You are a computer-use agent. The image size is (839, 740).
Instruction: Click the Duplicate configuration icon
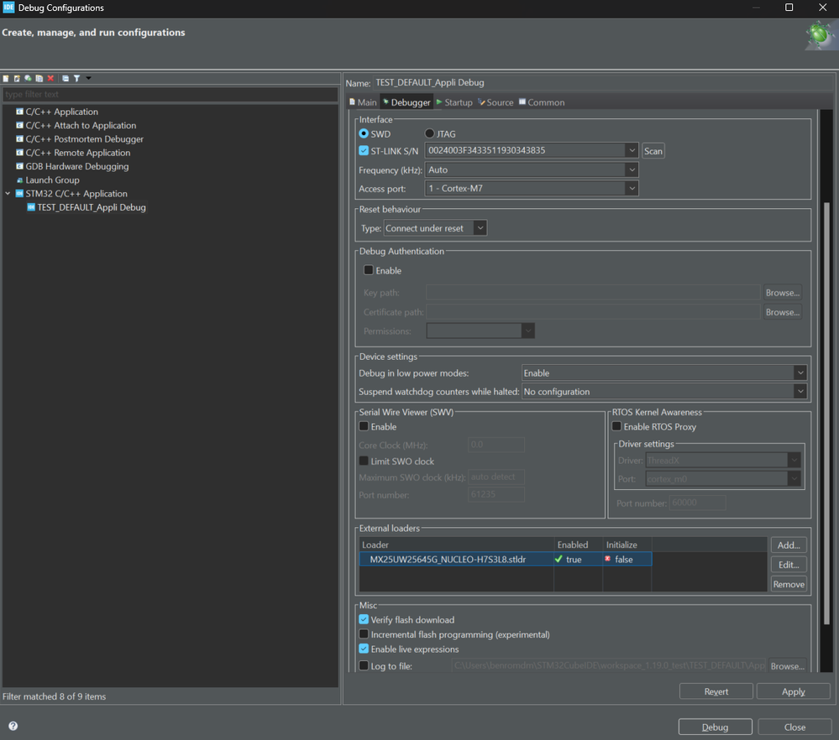(39, 78)
